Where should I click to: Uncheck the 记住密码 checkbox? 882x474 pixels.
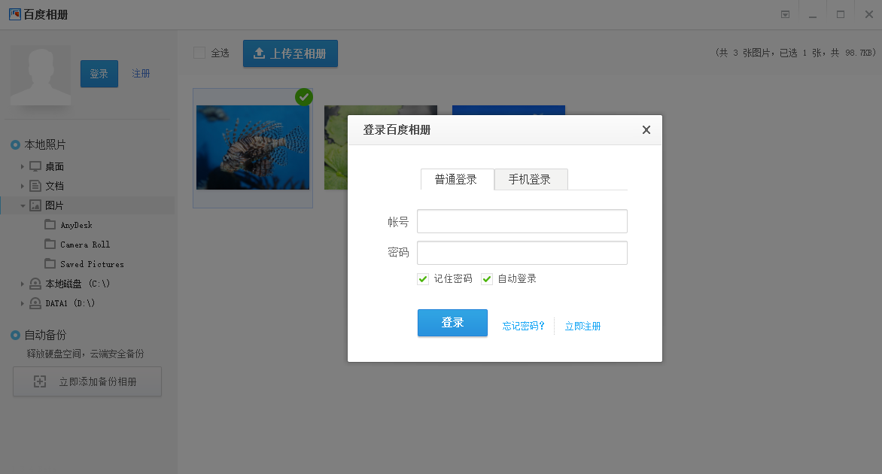click(423, 279)
